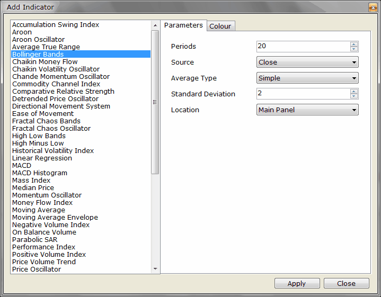The height and width of the screenshot is (297, 381).
Task: Open the Source dropdown
Action: point(307,62)
